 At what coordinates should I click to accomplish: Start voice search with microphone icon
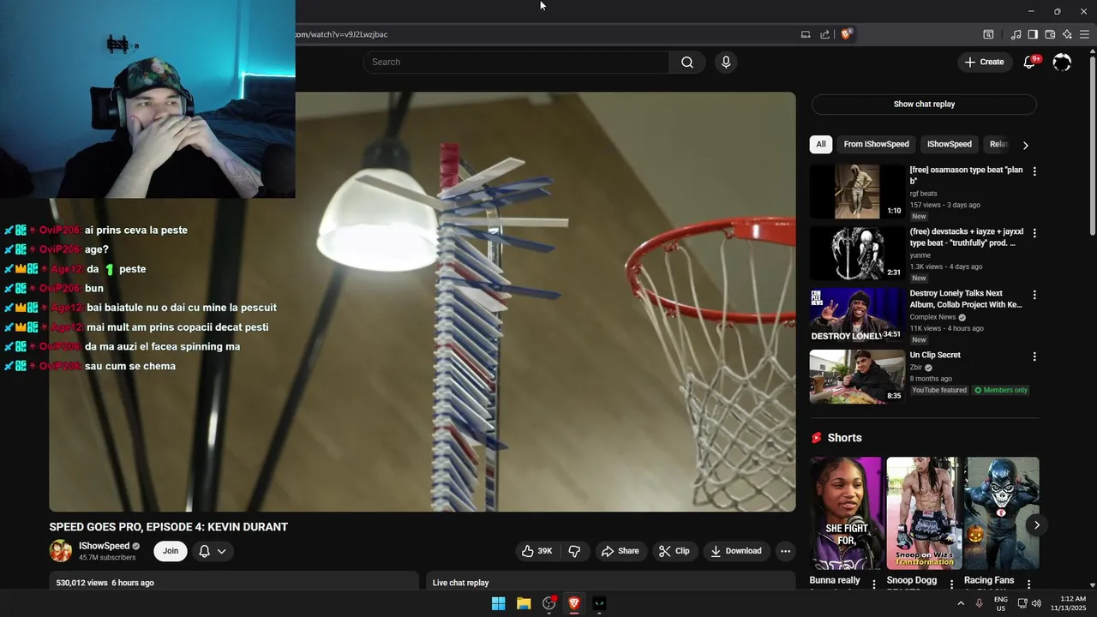[726, 62]
